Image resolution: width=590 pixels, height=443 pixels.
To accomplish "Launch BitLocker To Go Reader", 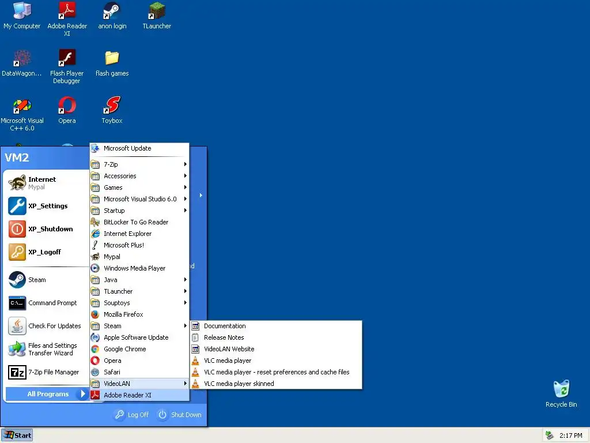I will [139, 222].
